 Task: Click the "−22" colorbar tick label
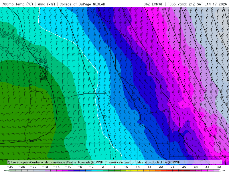tap(33, 167)
